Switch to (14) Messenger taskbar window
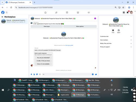The image size is (136, 102). coord(42,80)
